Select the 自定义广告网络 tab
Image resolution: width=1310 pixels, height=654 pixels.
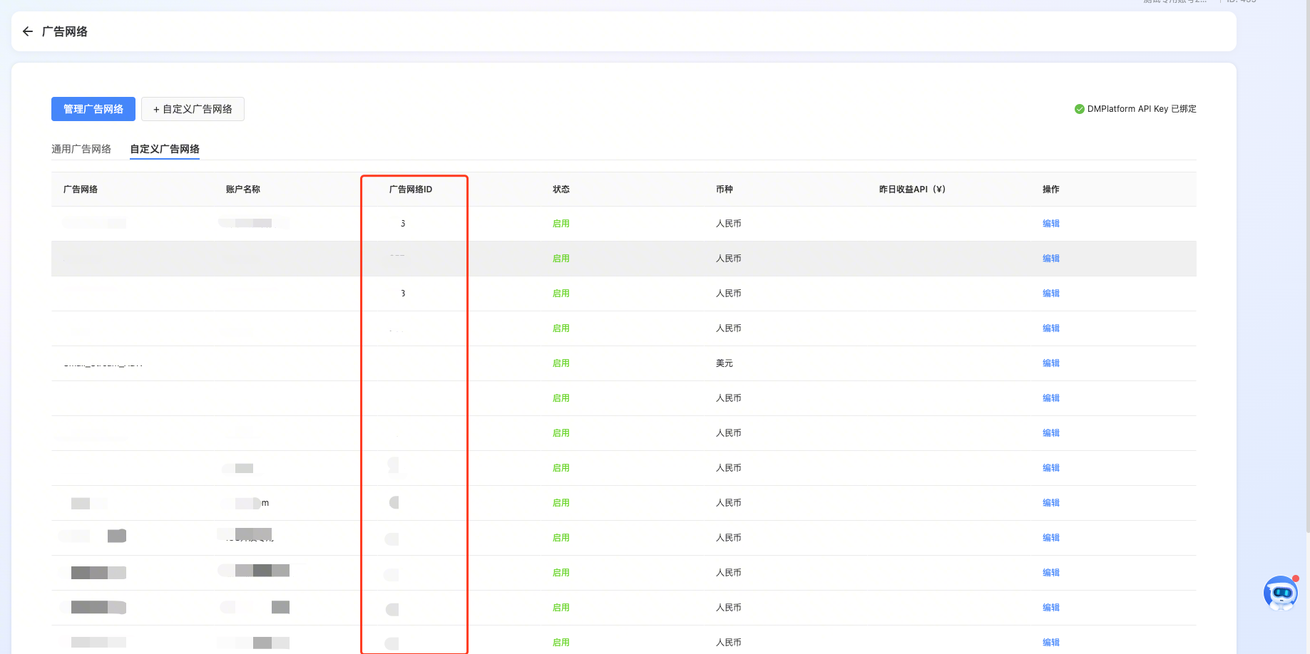(165, 149)
